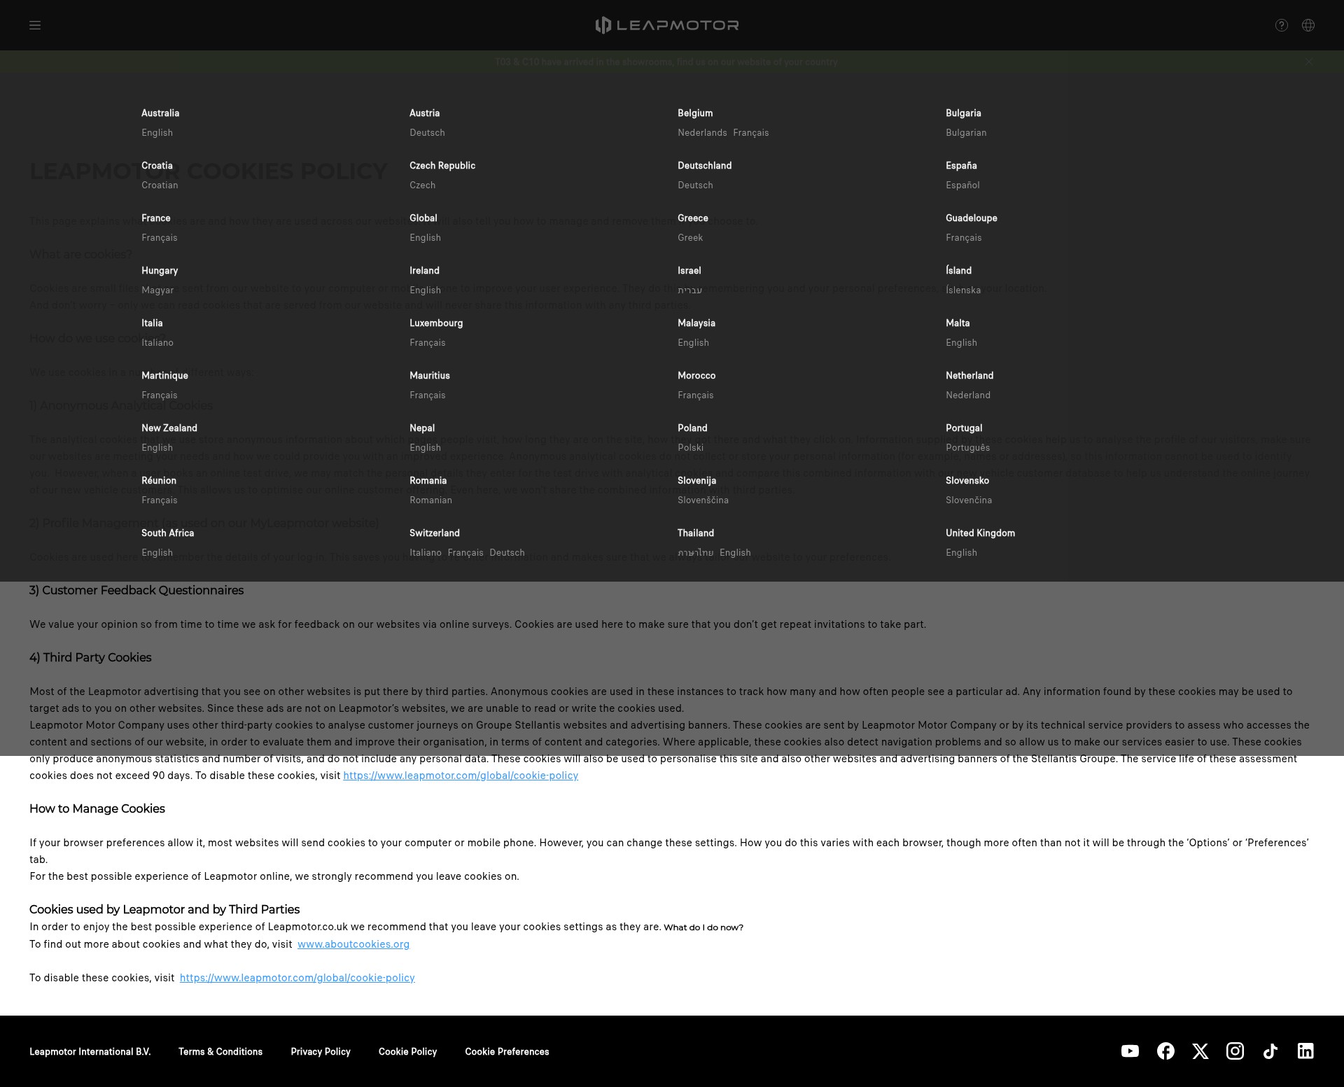Select Français under Réunion
Screen dimensions: 1344x1087
click(159, 500)
